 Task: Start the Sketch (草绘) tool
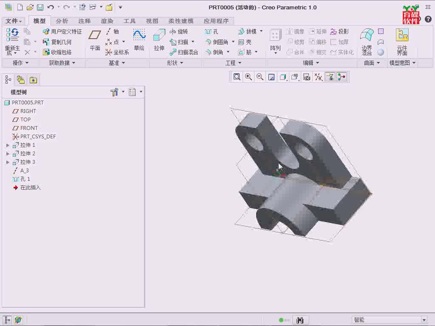[139, 40]
